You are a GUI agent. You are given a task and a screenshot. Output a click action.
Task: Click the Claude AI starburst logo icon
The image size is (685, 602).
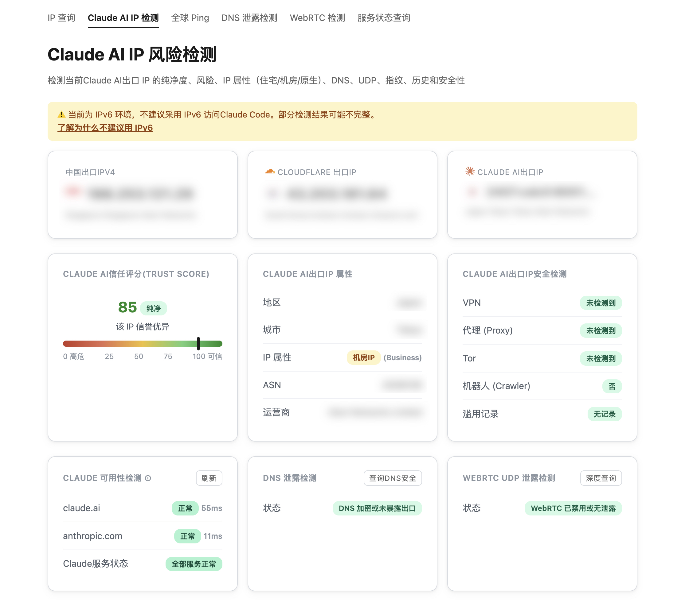(x=469, y=172)
